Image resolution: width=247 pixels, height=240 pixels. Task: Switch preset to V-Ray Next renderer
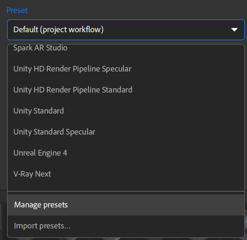pos(32,174)
